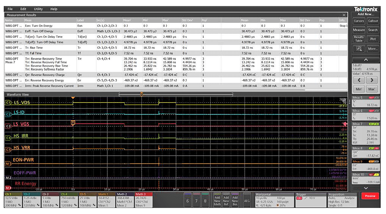Open the Math 2 badge
The width and height of the screenshot is (386, 214).
point(125,200)
